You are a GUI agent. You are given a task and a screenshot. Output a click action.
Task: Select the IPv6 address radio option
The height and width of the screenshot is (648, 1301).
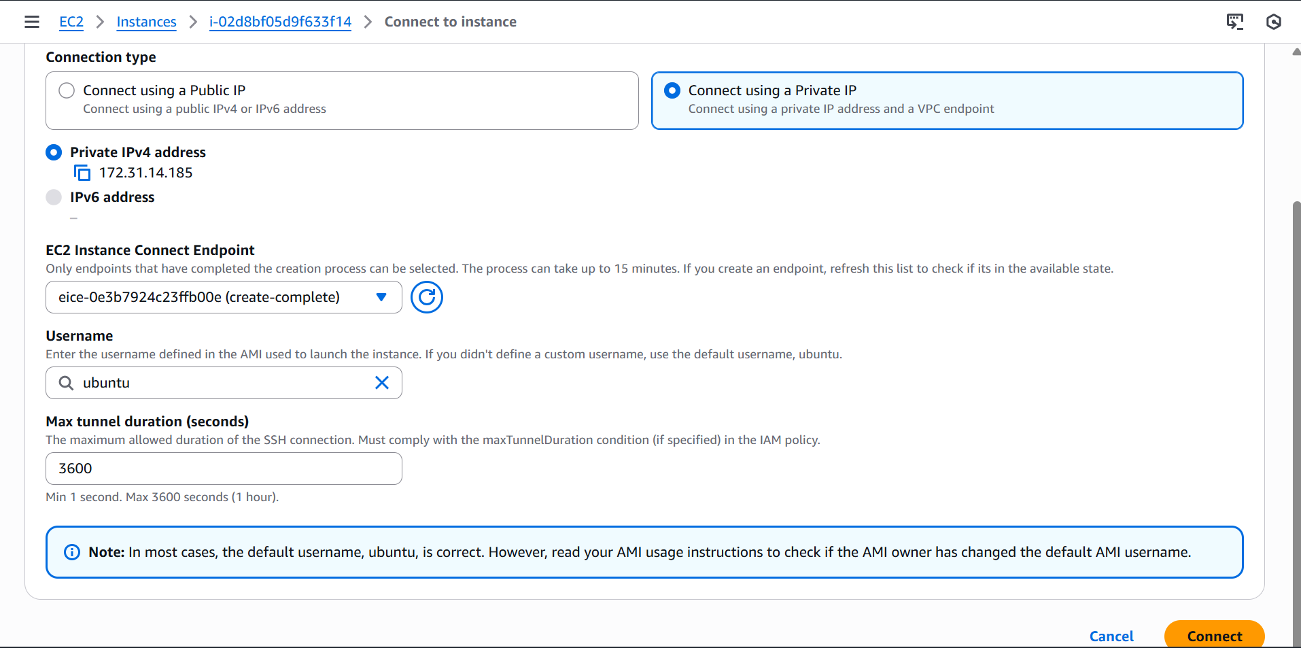tap(54, 197)
